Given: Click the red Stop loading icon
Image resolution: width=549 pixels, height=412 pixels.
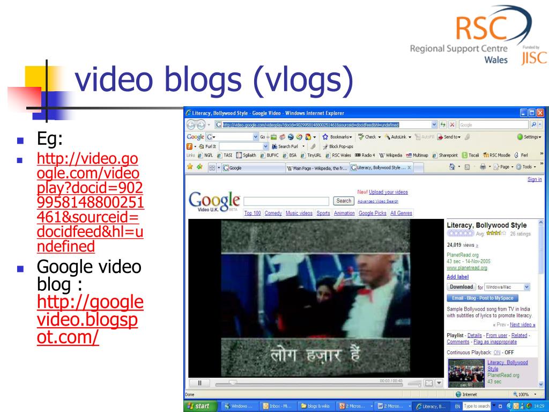Looking at the screenshot, I should point(452,124).
